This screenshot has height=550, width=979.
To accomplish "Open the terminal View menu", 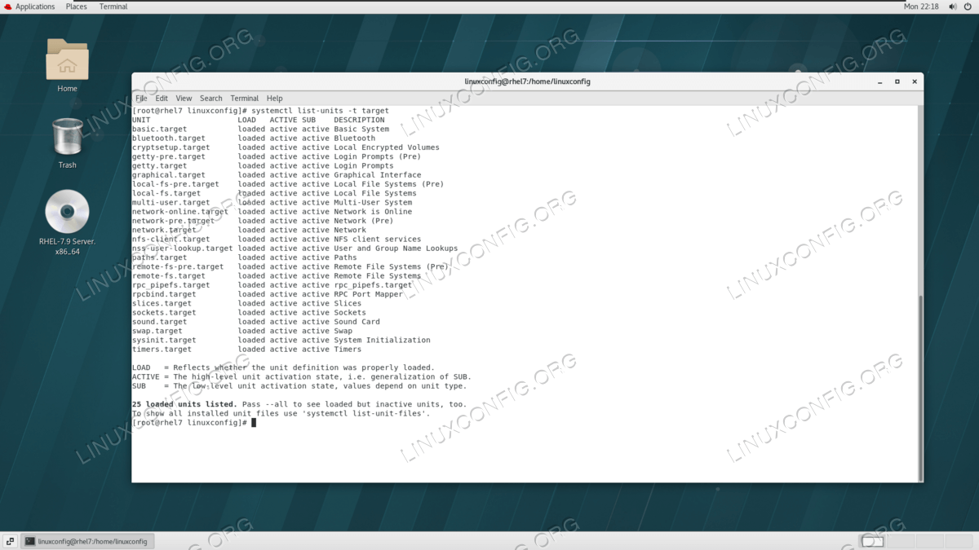I will pyautogui.click(x=184, y=98).
